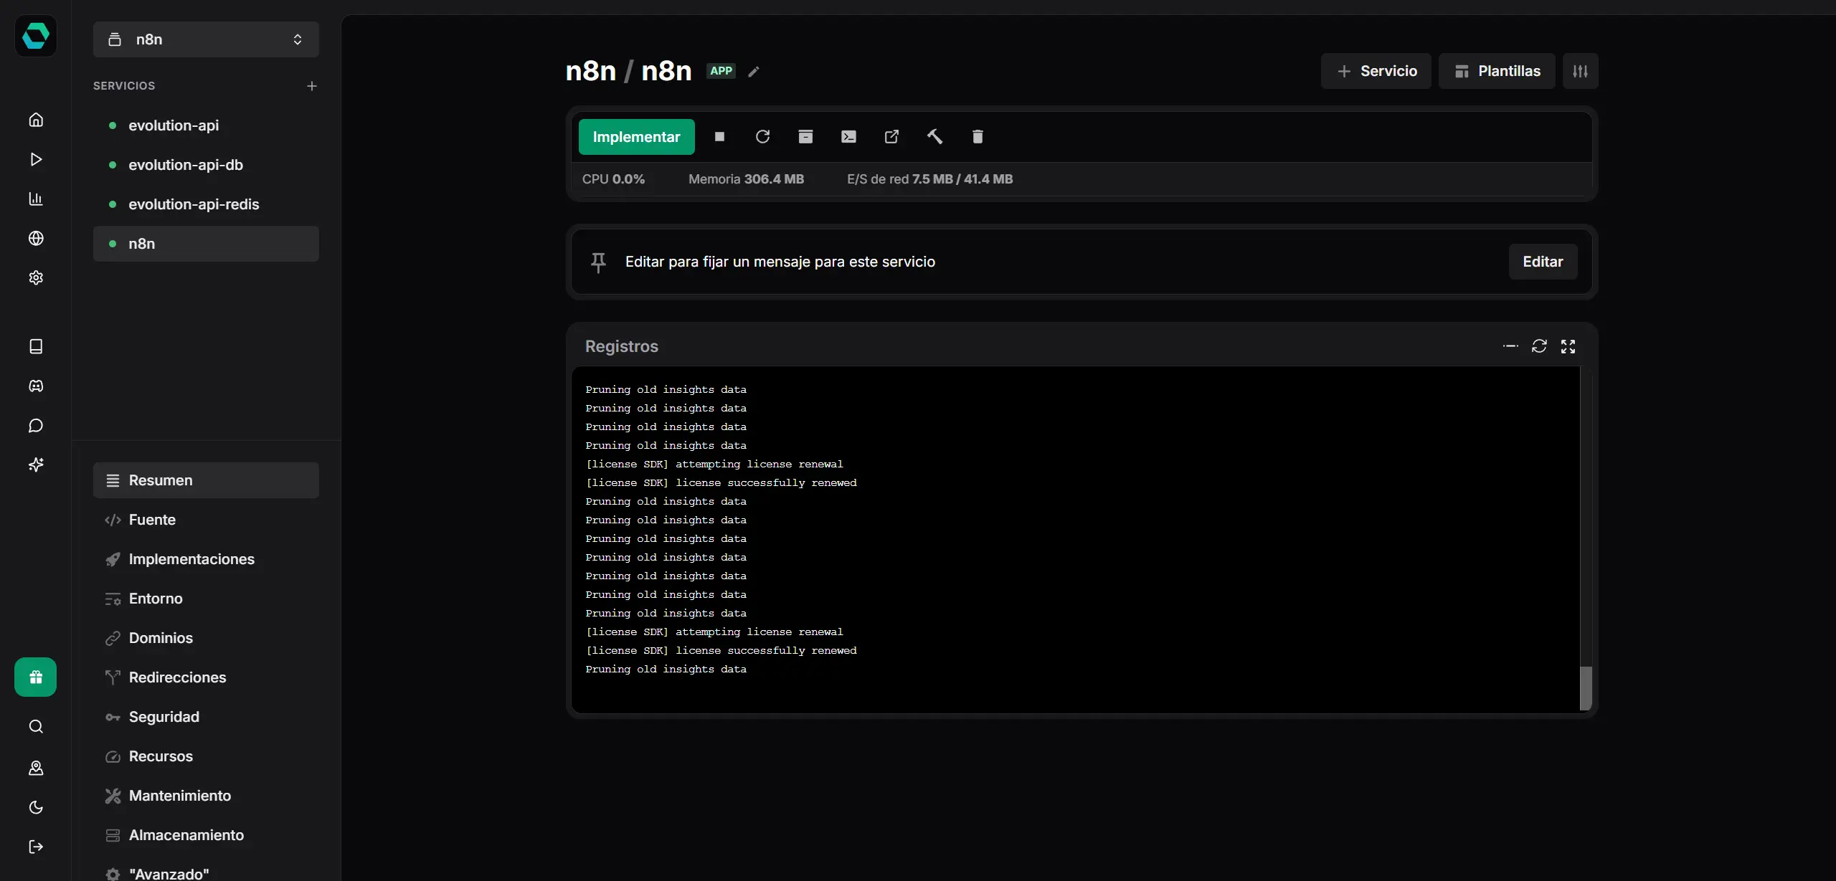Open the Recursos tab

tap(206, 756)
